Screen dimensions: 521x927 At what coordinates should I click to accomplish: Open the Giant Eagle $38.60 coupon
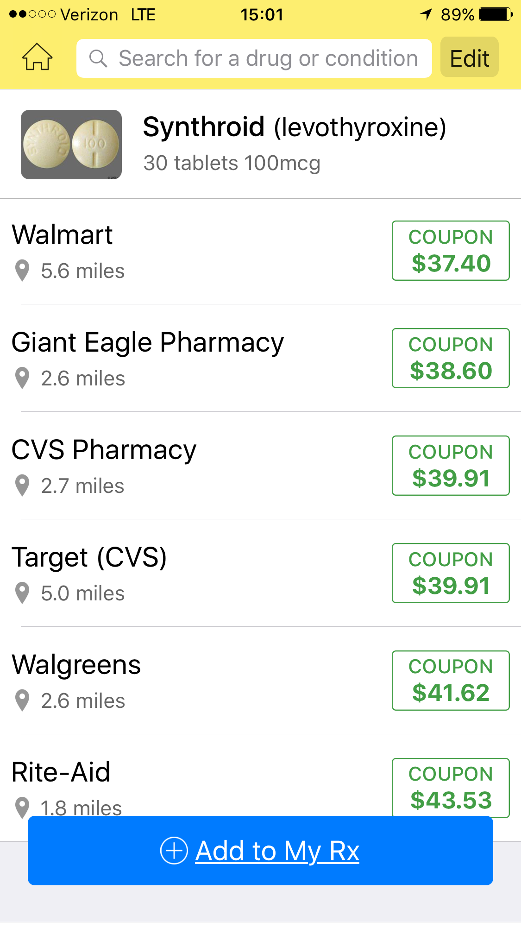pos(451,358)
